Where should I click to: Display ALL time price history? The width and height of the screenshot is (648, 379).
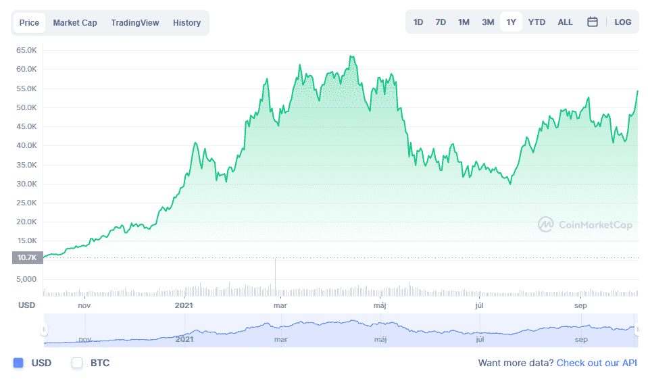[565, 22]
